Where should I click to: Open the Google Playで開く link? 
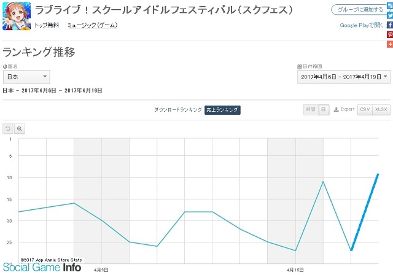pyautogui.click(x=360, y=25)
